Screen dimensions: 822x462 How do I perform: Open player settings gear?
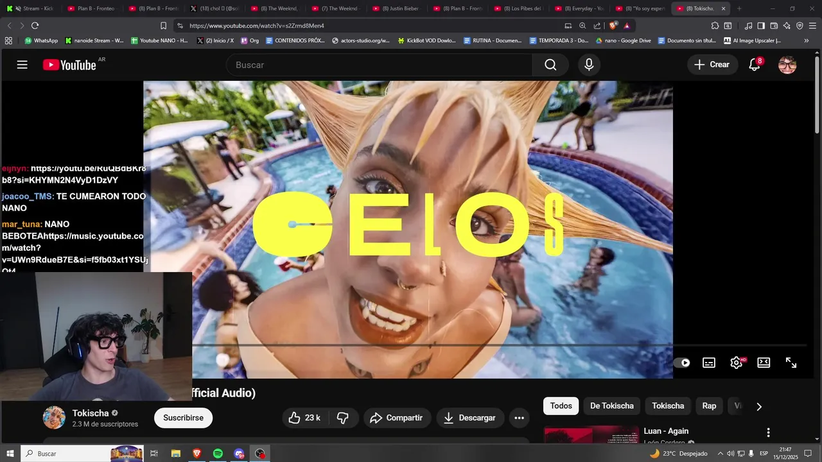tap(737, 363)
